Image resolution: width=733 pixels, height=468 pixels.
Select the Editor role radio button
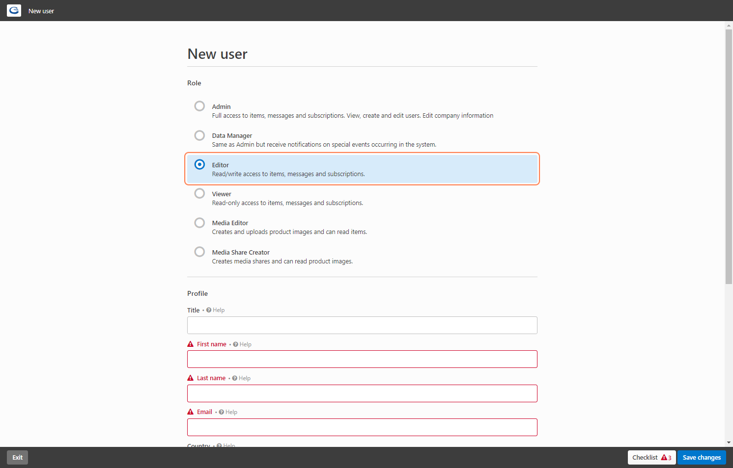199,164
